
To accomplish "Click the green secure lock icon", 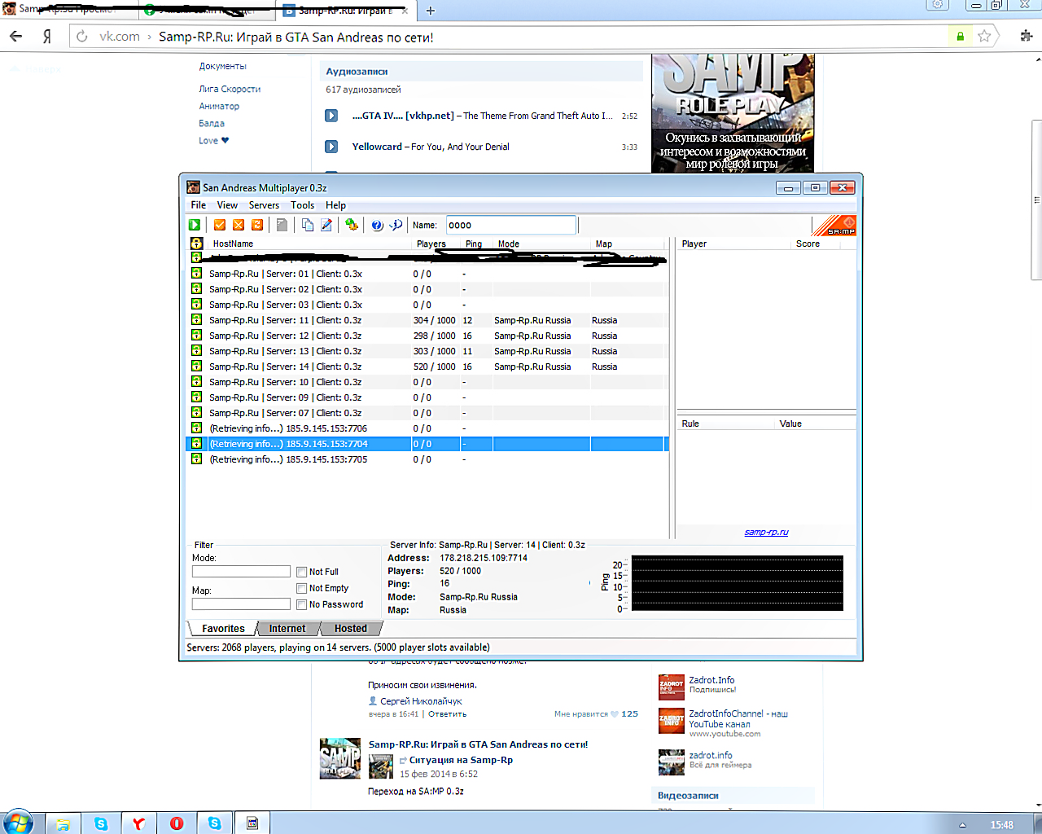I will coord(960,36).
